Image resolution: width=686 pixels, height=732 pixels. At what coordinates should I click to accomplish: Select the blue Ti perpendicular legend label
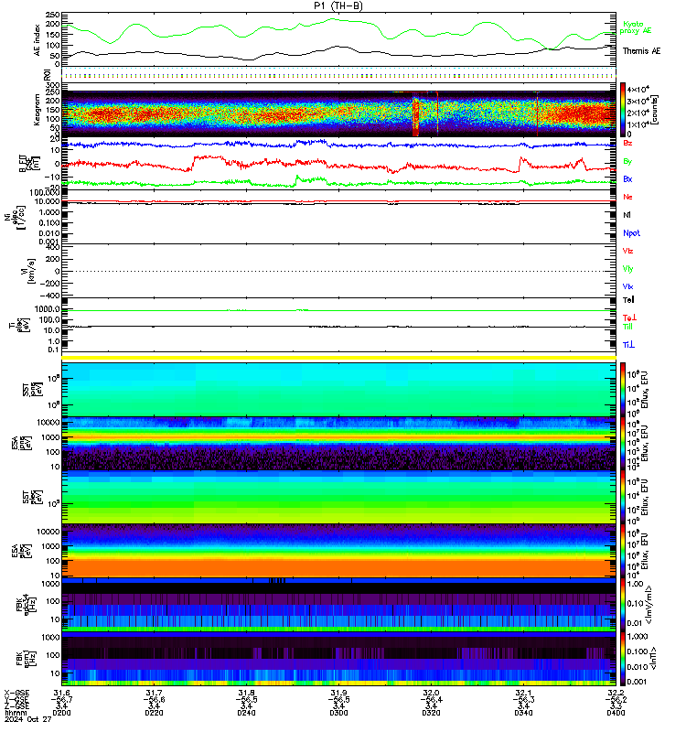tap(628, 345)
